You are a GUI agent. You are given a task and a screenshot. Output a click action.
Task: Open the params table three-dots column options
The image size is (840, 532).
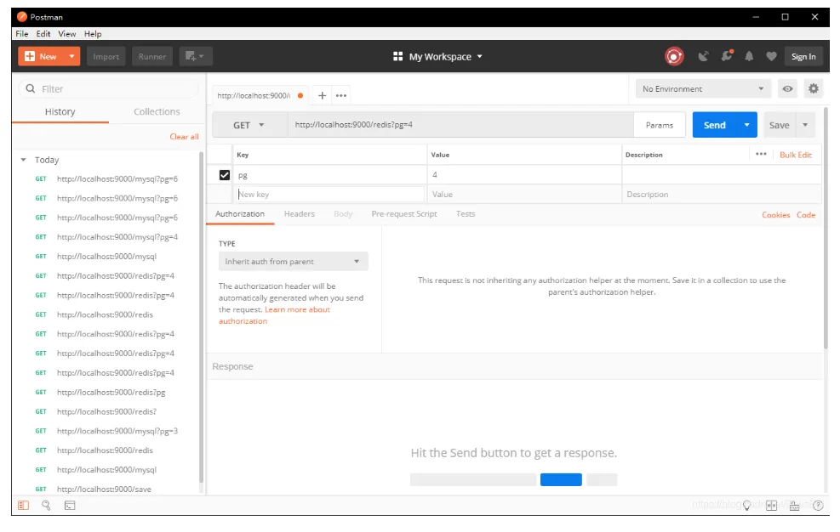[x=761, y=154]
